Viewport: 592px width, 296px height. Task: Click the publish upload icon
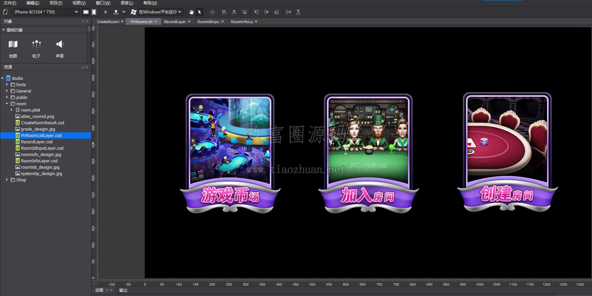click(x=116, y=12)
